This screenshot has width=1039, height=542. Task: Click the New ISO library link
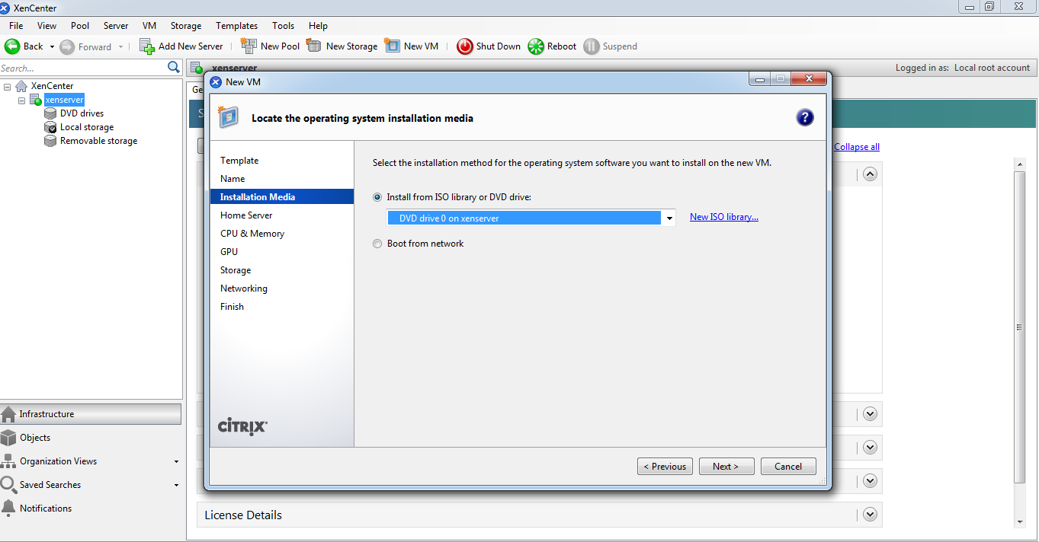pyautogui.click(x=724, y=217)
